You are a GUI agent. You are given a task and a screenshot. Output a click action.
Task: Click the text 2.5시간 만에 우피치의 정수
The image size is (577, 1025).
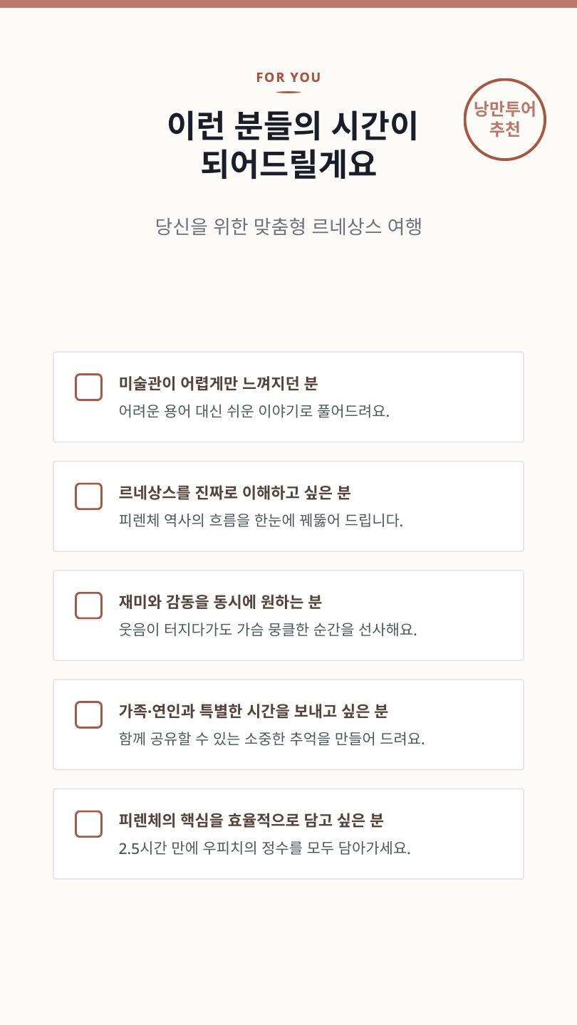click(264, 848)
